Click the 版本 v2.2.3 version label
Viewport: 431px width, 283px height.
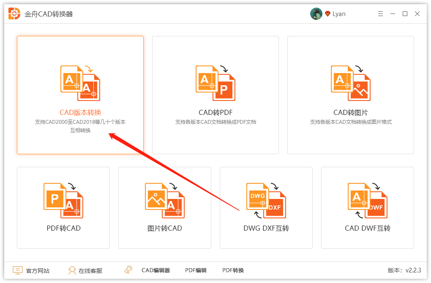pos(404,270)
